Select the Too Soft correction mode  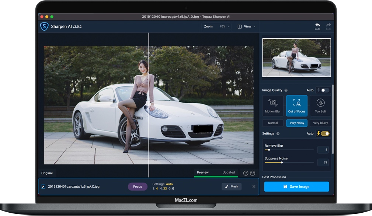(320, 106)
